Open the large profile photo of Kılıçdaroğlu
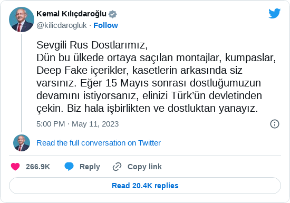The image size is (290, 203). (x=22, y=20)
